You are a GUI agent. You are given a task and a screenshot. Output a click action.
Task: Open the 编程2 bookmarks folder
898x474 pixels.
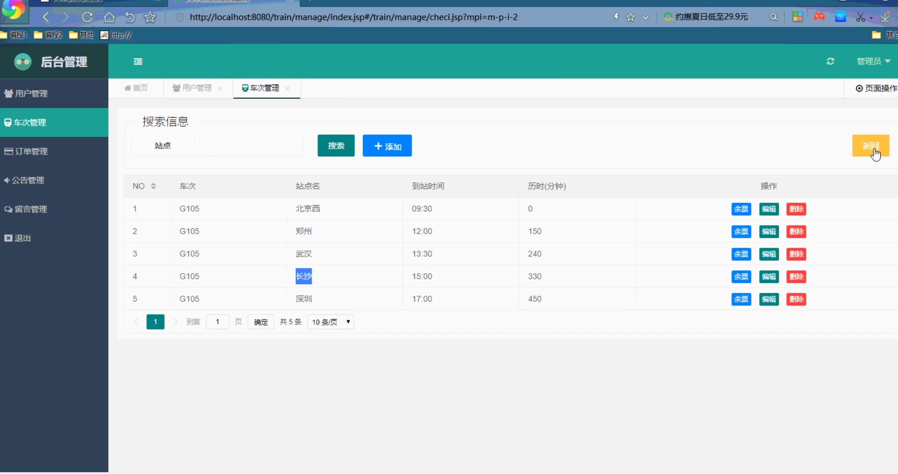pos(48,35)
